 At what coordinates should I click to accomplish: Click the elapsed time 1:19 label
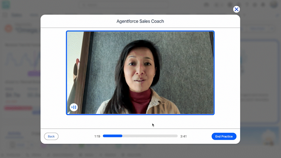point(97,136)
